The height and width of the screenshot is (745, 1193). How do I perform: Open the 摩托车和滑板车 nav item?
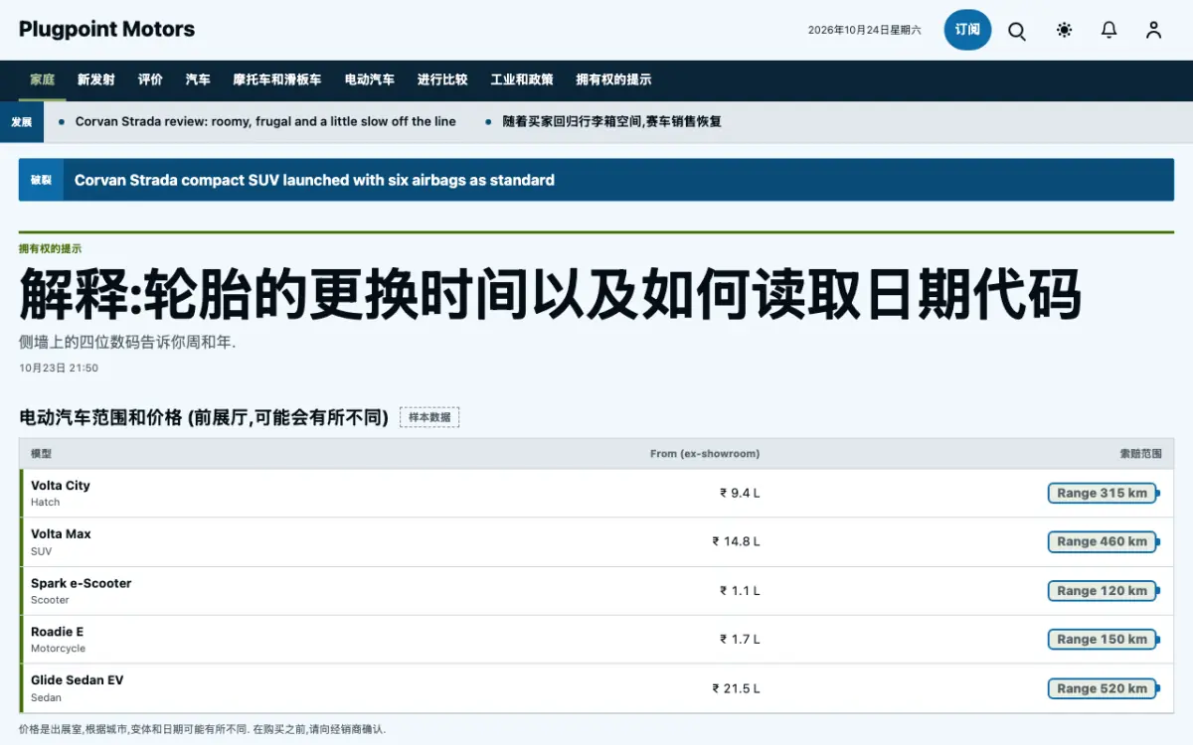[x=277, y=79]
